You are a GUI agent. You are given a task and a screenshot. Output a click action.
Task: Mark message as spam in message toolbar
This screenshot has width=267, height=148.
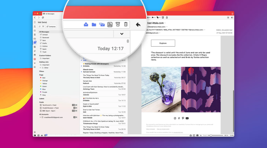(163, 17)
